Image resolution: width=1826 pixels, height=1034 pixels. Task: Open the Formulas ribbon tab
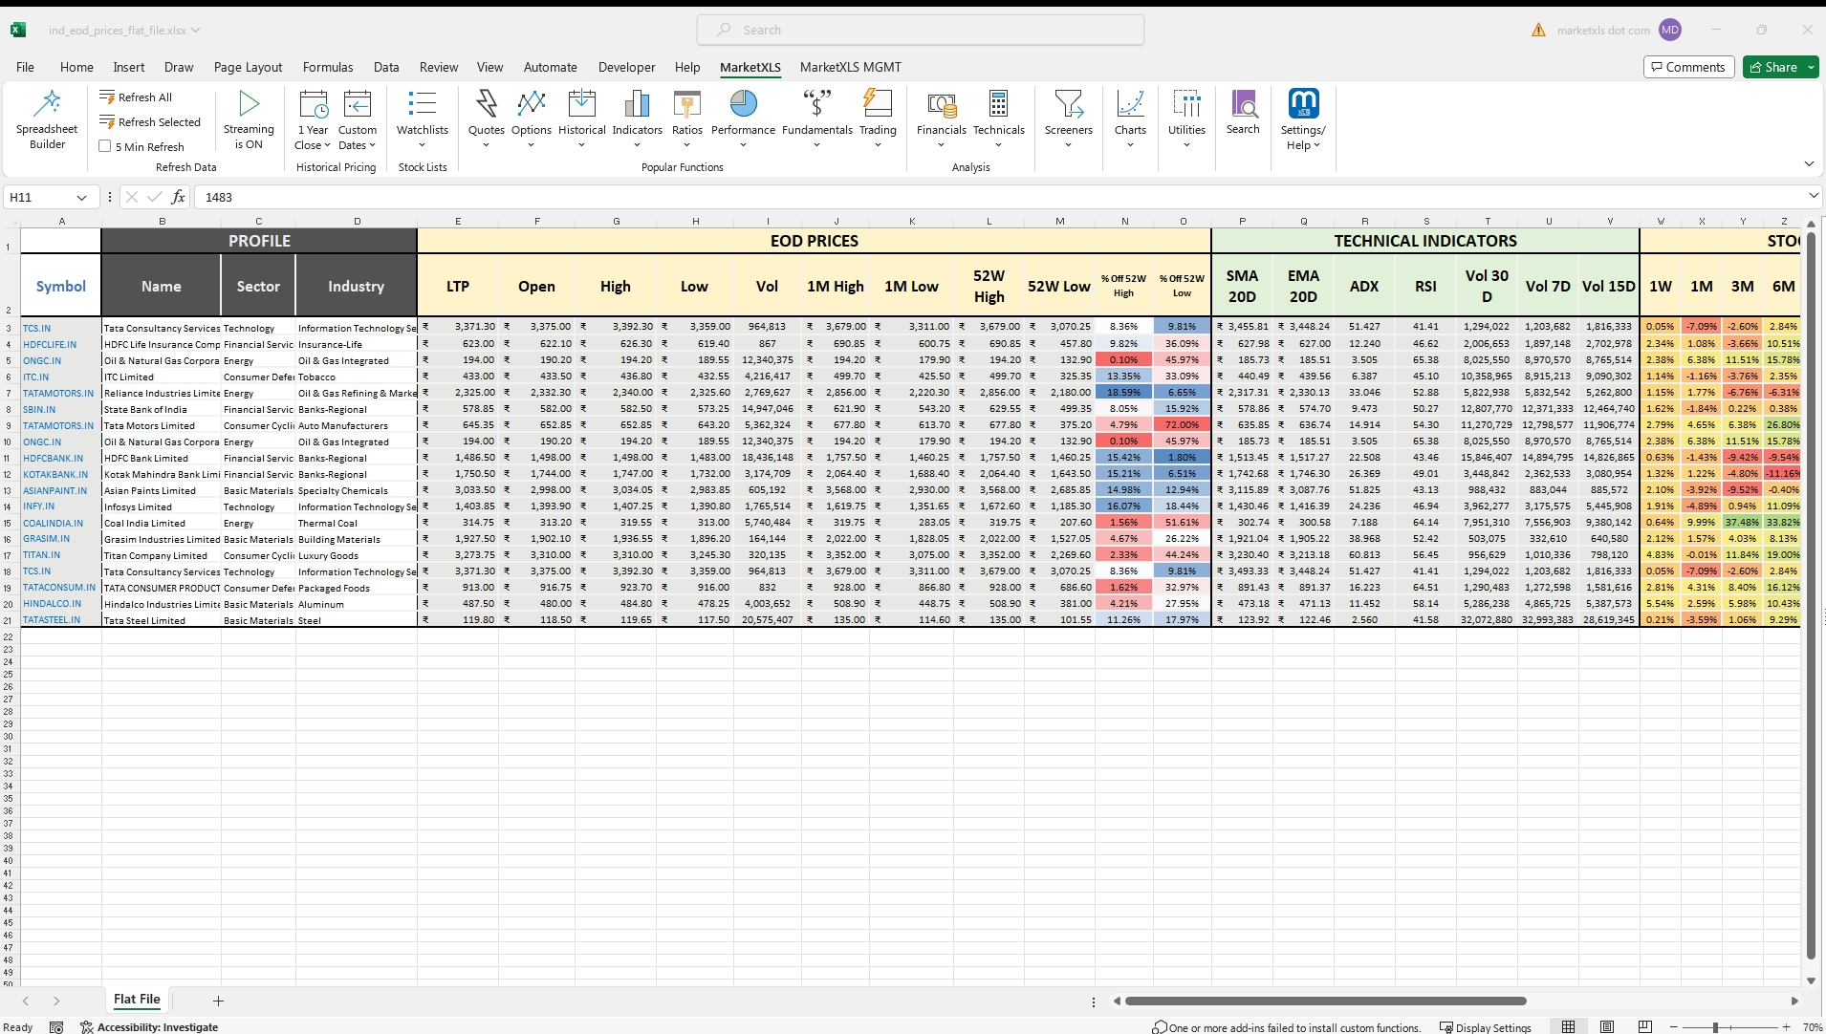(x=328, y=67)
